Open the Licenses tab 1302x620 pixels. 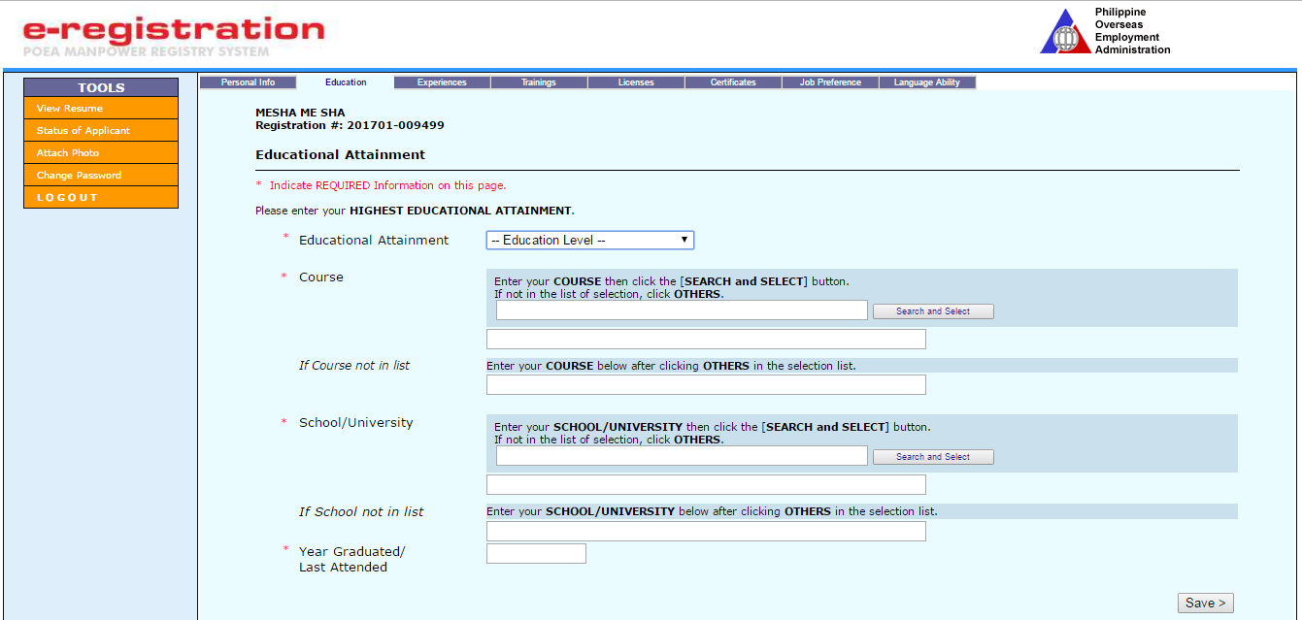(x=635, y=82)
